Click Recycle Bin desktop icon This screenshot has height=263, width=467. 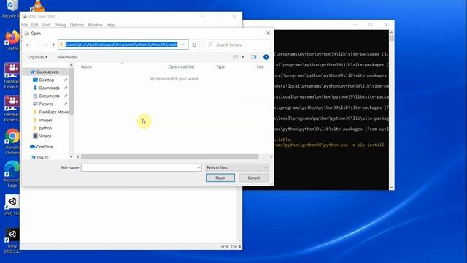pyautogui.click(x=11, y=9)
